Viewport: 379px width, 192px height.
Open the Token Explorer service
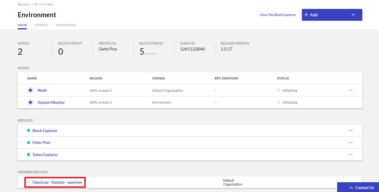tap(45, 155)
